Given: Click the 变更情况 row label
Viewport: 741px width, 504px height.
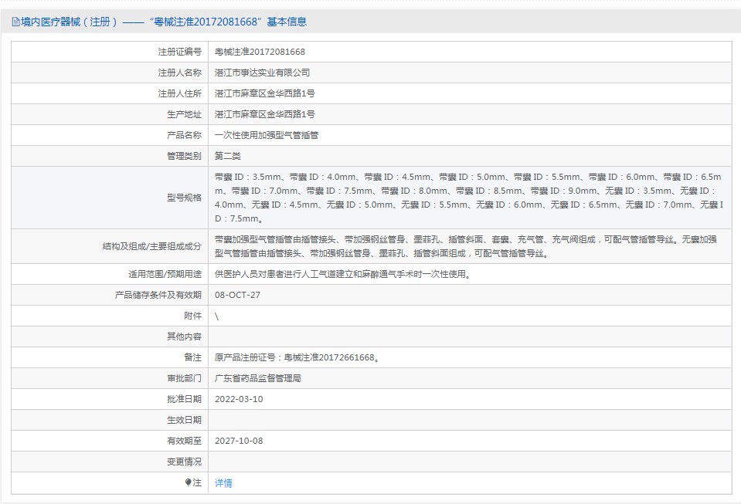Looking at the screenshot, I should 184,462.
